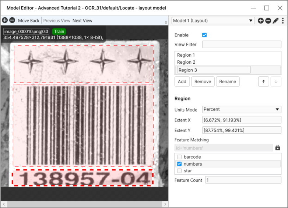
Task: Expand the Units Mode Percent dropdown
Action: (x=242, y=109)
